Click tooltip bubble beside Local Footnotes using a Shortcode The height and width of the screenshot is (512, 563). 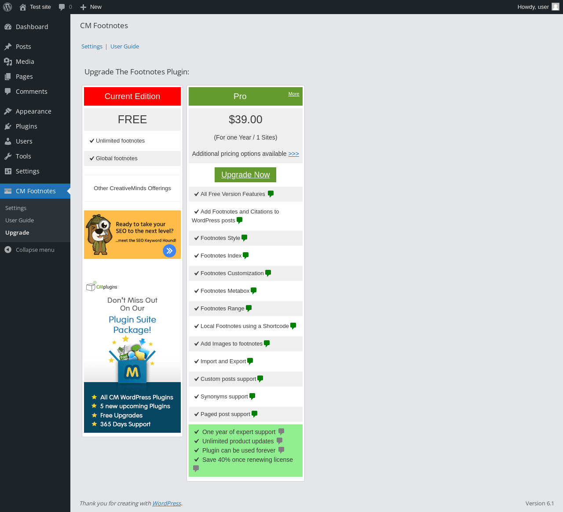tap(293, 326)
